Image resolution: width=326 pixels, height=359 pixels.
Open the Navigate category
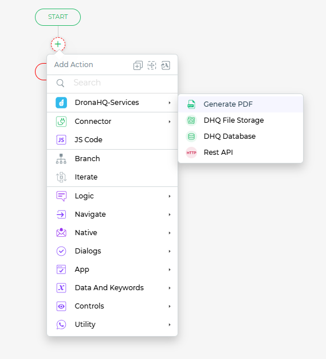pos(112,214)
